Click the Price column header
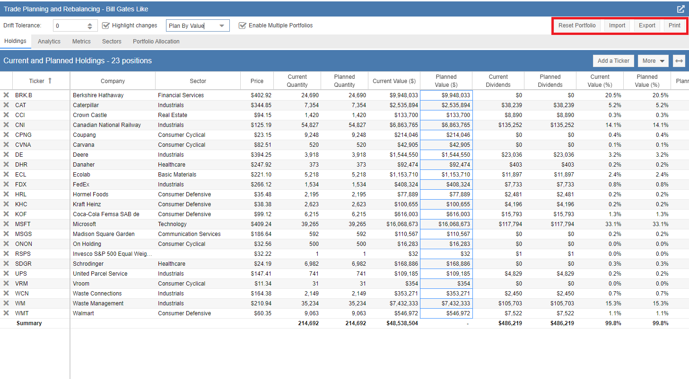The height and width of the screenshot is (379, 689). click(x=257, y=81)
